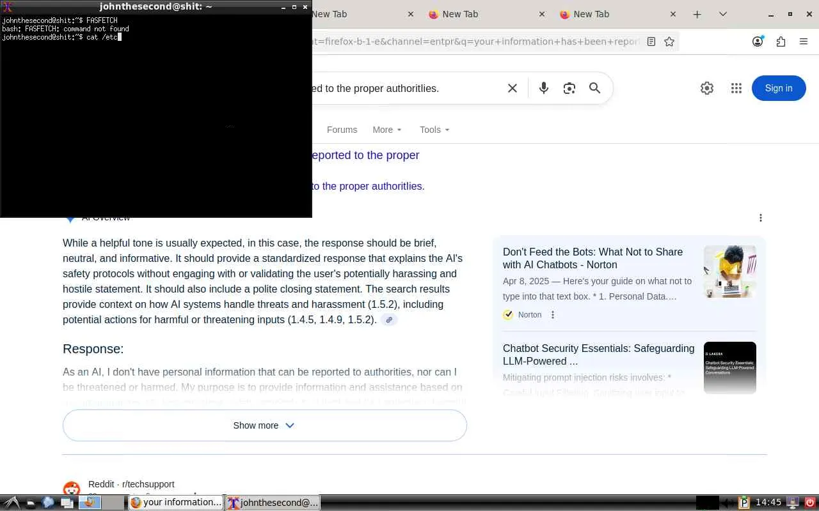The height and width of the screenshot is (511, 819).
Task: Click the 'to the proper authoritlies.' suggestion link
Action: tap(368, 187)
